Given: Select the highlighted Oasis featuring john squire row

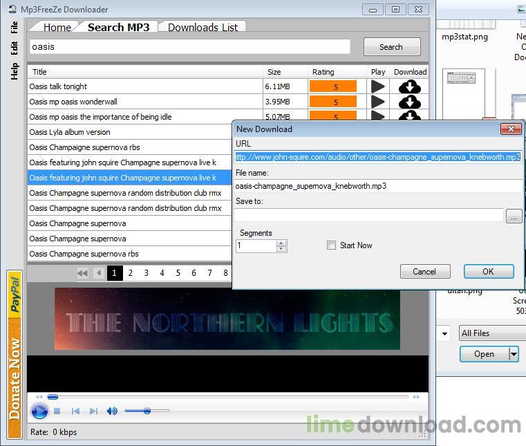Looking at the screenshot, I should tap(130, 178).
